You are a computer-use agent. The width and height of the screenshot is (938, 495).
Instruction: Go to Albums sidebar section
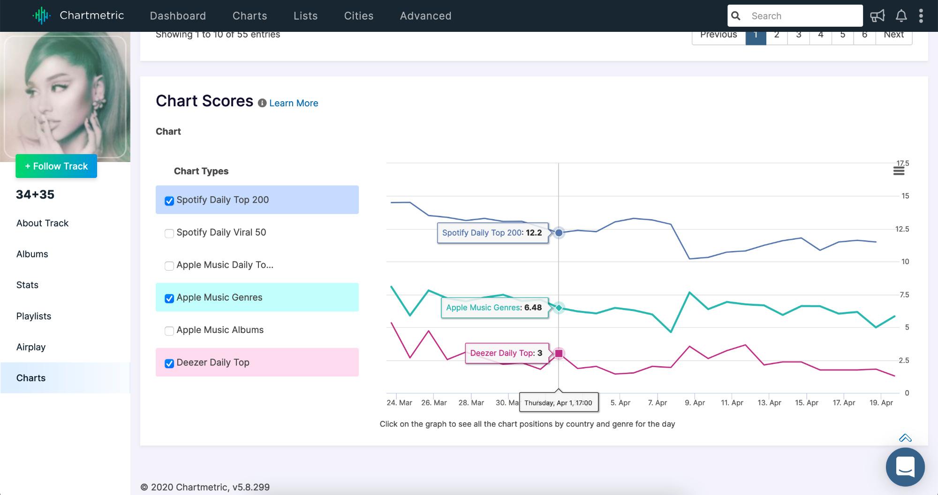(x=32, y=254)
